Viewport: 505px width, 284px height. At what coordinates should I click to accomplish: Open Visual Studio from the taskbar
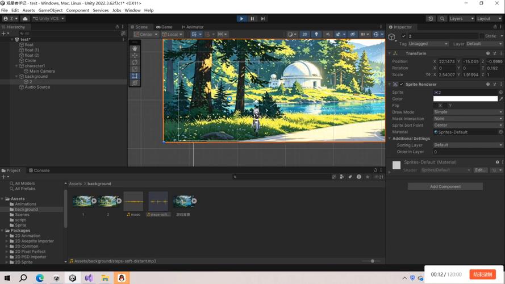[89, 278]
